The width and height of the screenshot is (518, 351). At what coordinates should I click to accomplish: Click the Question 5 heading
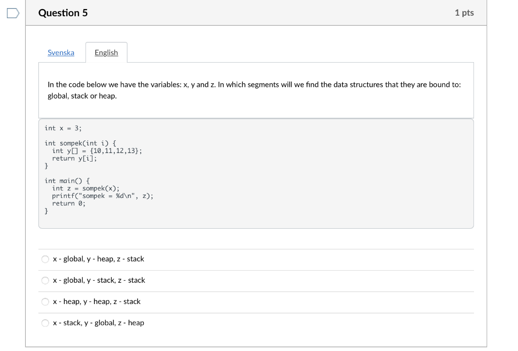point(63,13)
